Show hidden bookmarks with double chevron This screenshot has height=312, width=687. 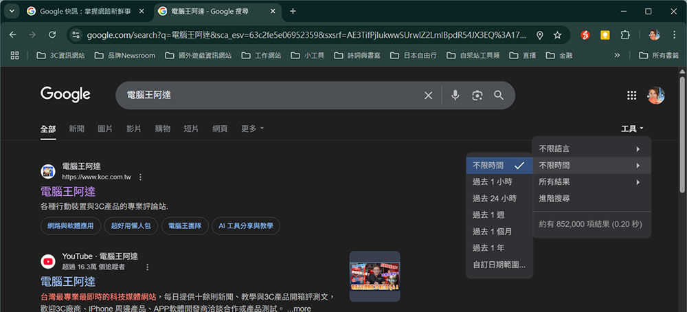[617, 55]
